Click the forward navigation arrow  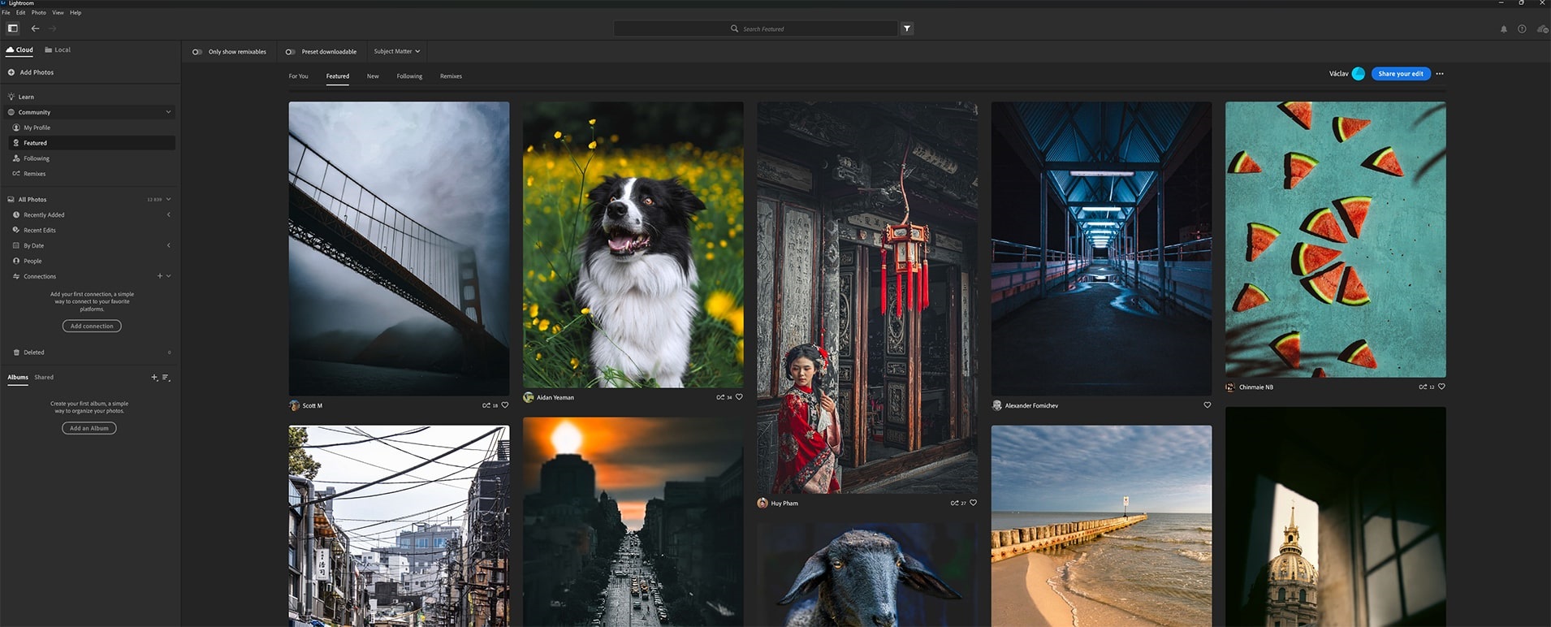[53, 28]
